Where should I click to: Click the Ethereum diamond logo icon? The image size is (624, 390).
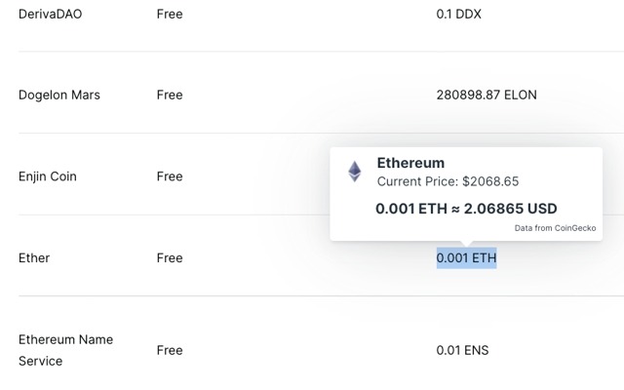click(x=355, y=172)
